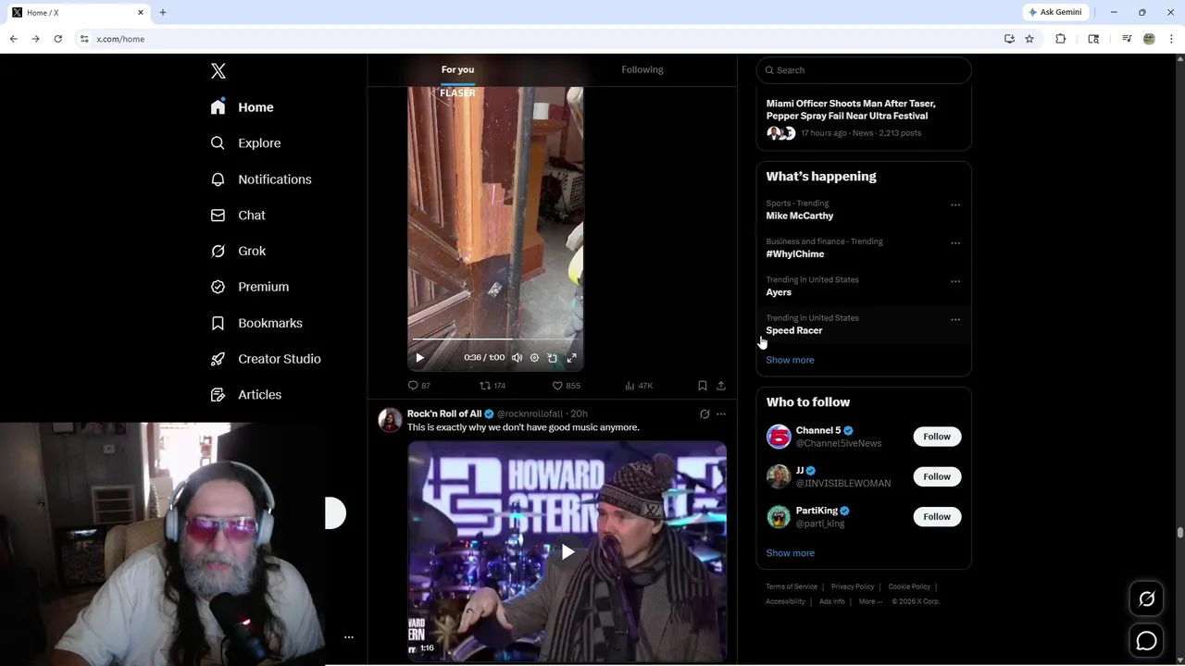
Task: Toggle picture-in-picture on door video
Action: click(x=553, y=358)
